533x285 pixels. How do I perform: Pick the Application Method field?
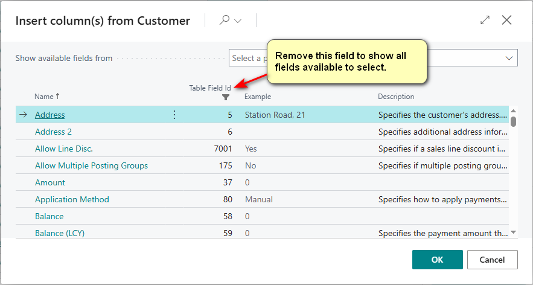72,199
